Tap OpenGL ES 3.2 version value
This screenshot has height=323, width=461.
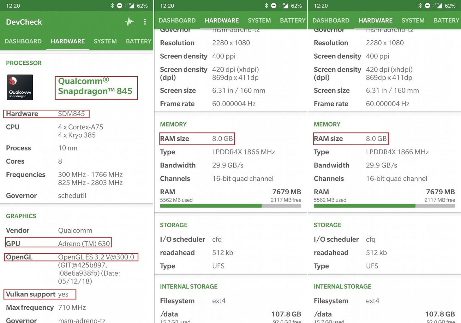point(96,257)
